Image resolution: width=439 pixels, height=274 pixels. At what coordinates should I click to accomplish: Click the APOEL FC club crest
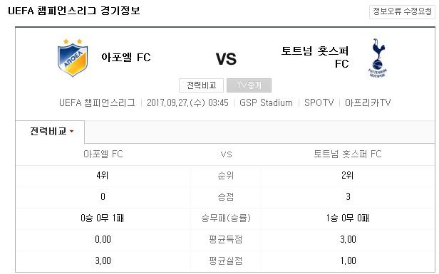tap(73, 58)
